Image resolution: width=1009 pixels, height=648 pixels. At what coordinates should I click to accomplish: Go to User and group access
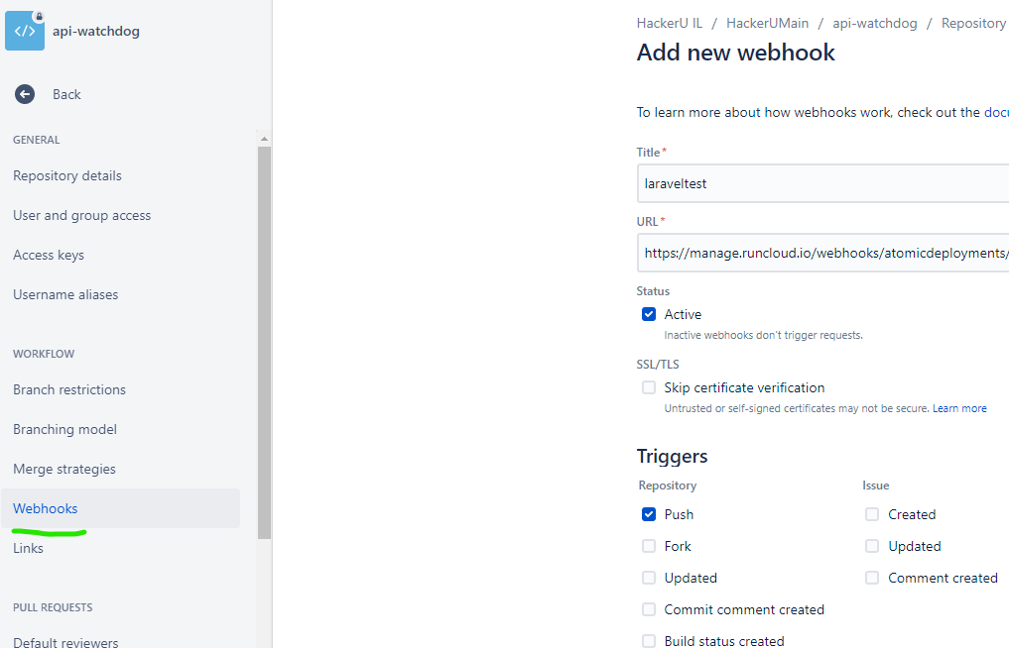click(x=82, y=215)
